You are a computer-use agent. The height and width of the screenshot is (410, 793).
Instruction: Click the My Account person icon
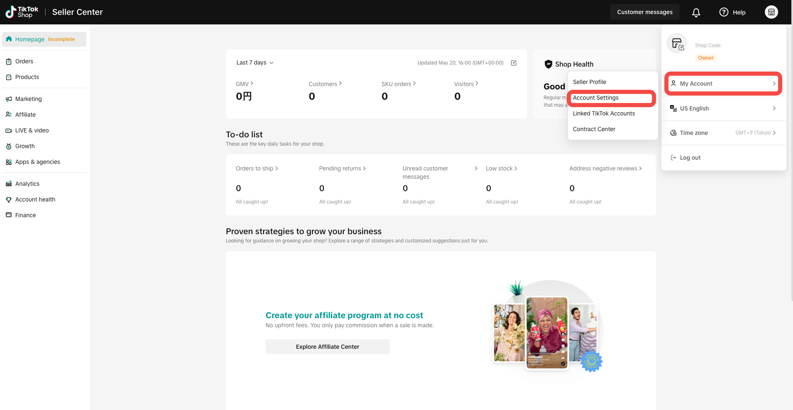click(x=673, y=84)
